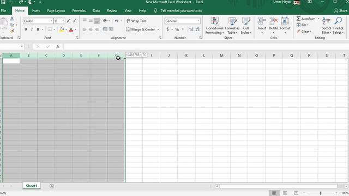The width and height of the screenshot is (349, 196).
Task: Click the Clear button
Action: coord(304,32)
